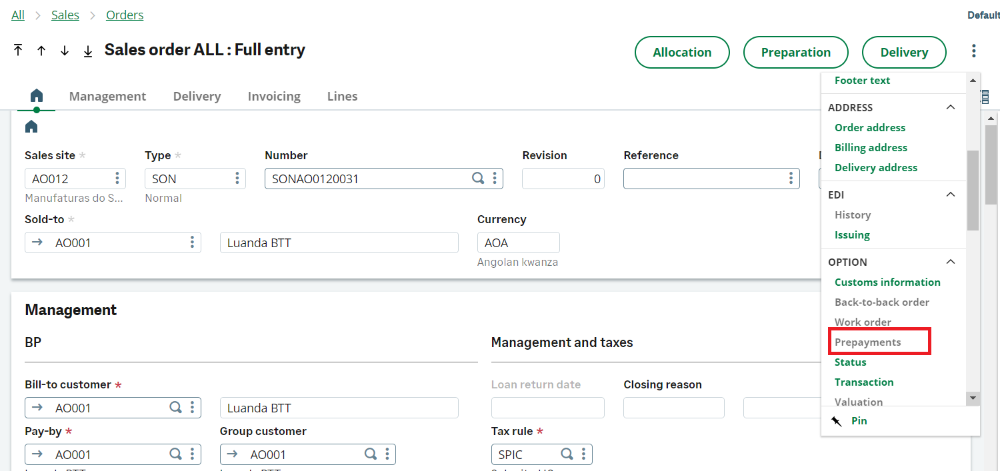Follow the All breadcrumb link
The width and height of the screenshot is (1000, 471).
point(18,15)
